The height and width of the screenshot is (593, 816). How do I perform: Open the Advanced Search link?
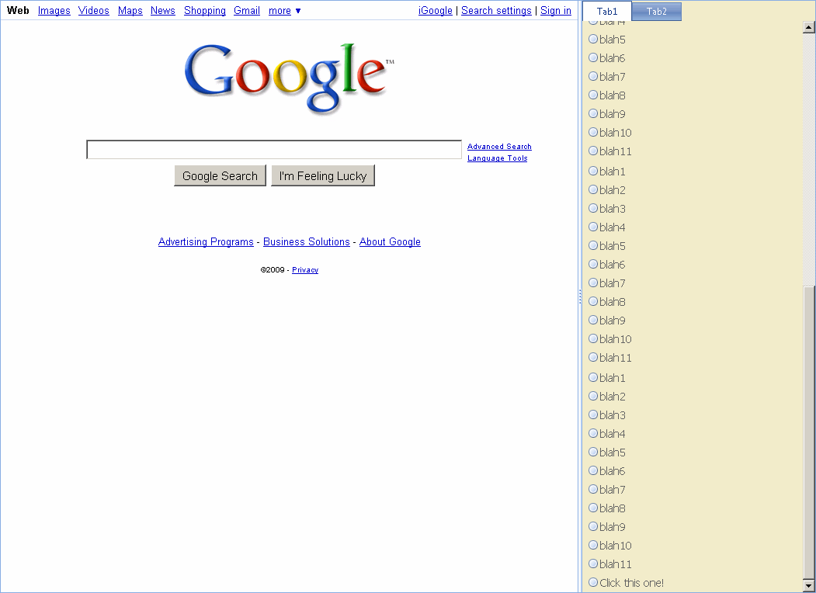[x=499, y=147]
